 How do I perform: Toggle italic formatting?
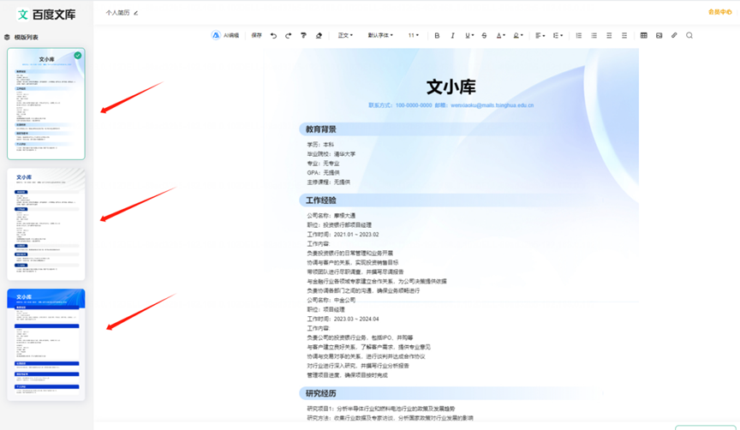point(452,36)
